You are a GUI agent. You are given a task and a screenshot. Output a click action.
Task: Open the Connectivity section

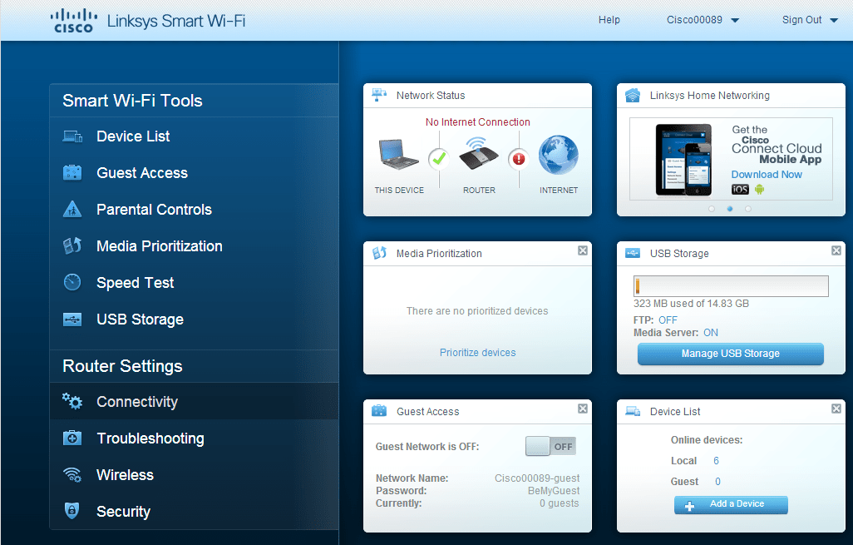tap(73, 401)
